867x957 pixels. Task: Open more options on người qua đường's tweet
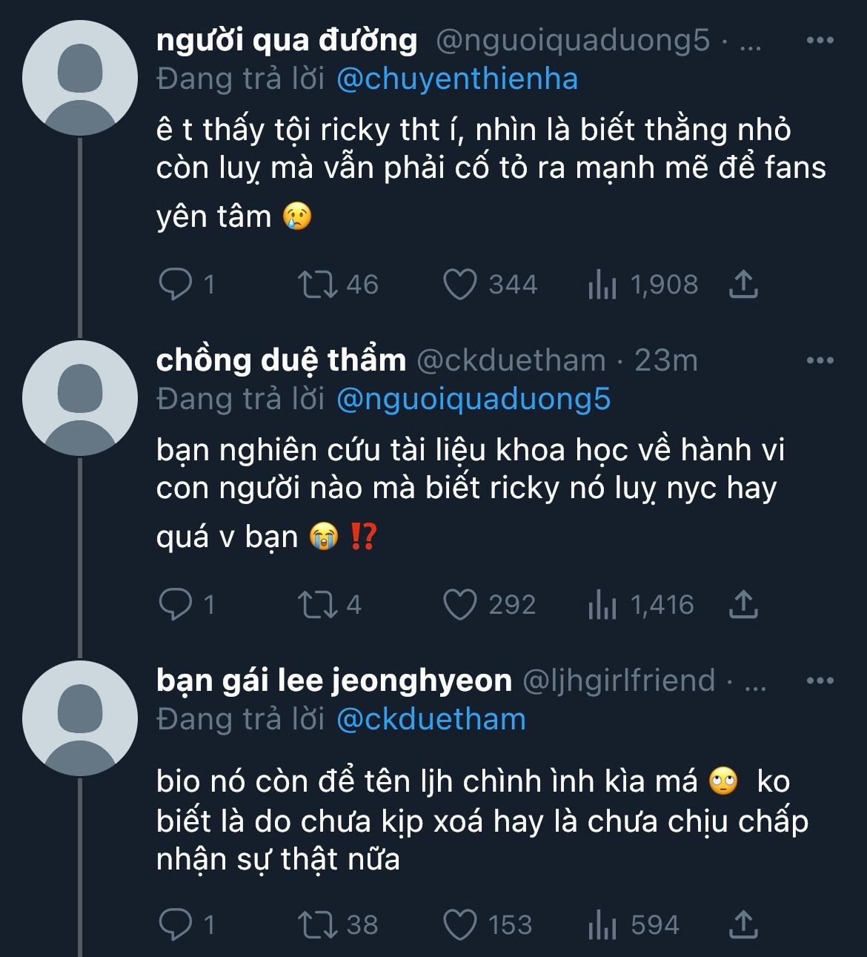(820, 40)
